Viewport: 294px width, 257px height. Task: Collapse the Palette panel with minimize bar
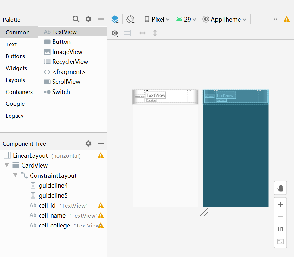click(100, 19)
